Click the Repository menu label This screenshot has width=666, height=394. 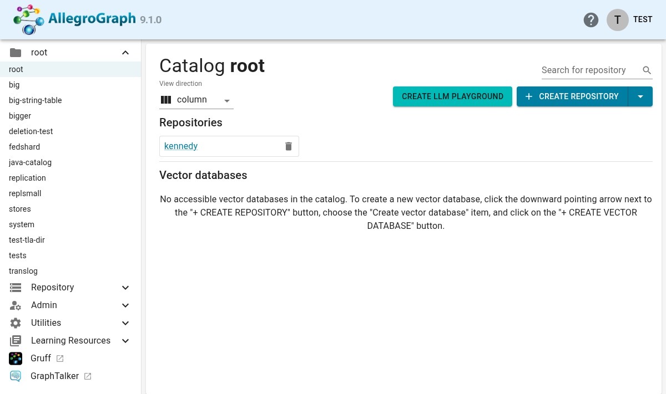(x=53, y=288)
